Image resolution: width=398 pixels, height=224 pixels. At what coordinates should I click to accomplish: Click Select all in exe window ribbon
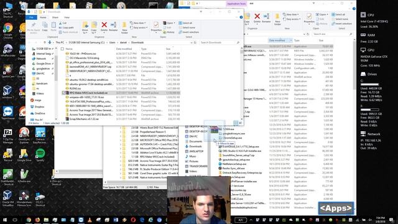pyautogui.click(x=338, y=14)
